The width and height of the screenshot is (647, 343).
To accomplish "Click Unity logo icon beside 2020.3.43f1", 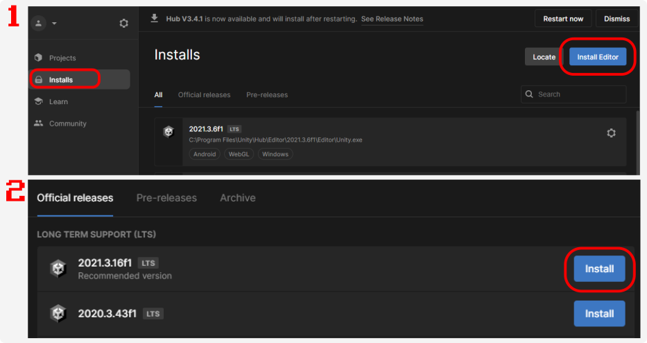I will tap(58, 314).
